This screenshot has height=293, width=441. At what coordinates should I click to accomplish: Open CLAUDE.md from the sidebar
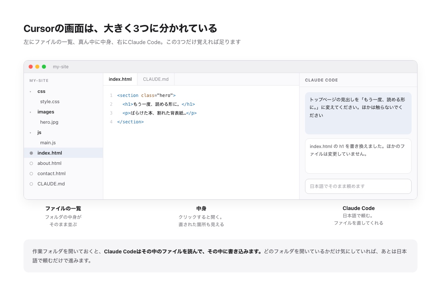[x=51, y=184]
